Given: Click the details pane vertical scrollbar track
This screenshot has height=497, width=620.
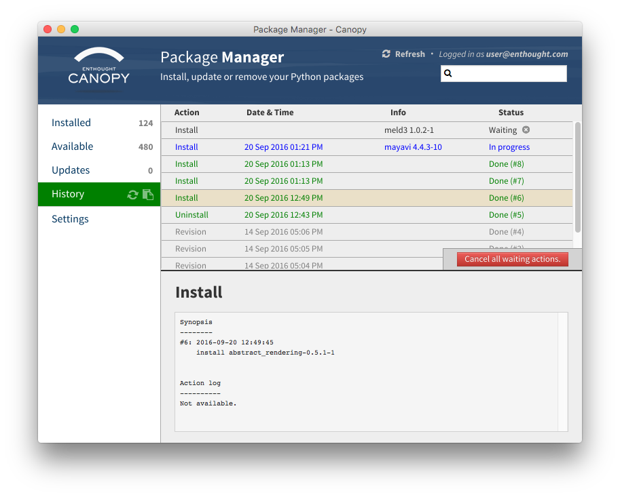Looking at the screenshot, I should 563,372.
